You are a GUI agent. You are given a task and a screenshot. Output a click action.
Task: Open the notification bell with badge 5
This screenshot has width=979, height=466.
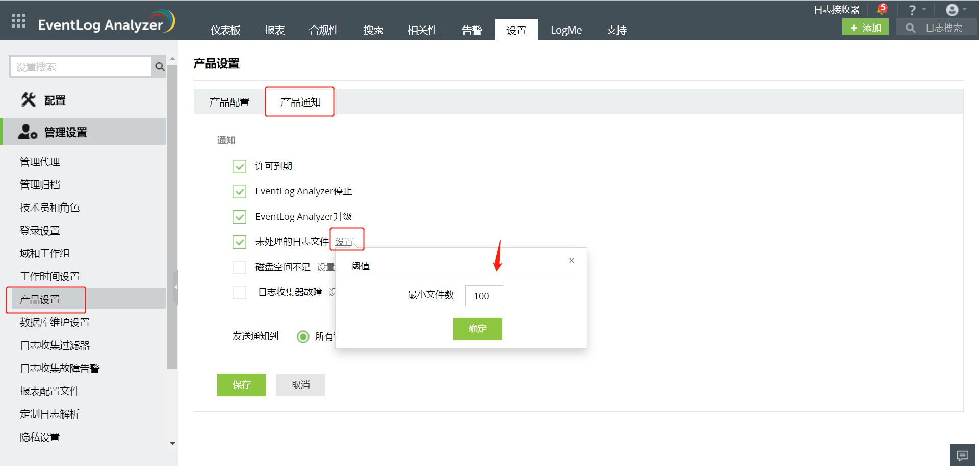click(882, 9)
